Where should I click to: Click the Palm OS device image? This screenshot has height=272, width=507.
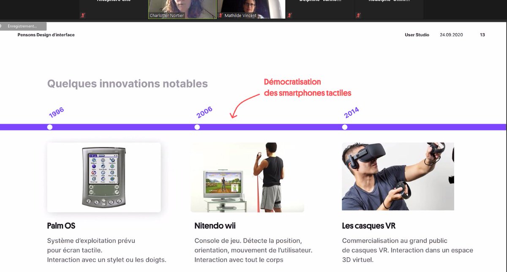click(104, 177)
